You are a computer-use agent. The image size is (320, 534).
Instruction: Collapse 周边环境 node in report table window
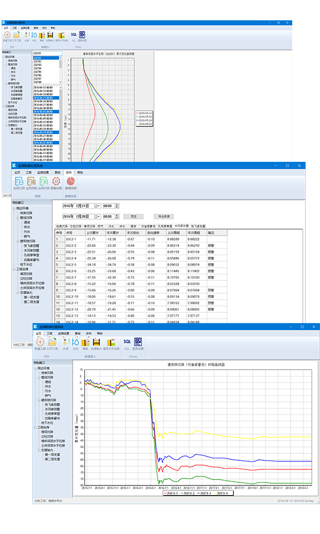[x=14, y=208]
